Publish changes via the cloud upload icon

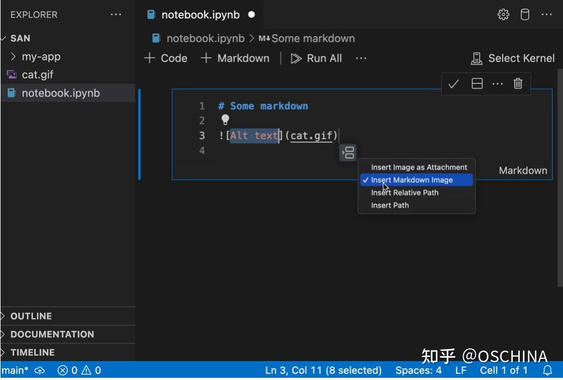click(x=39, y=370)
